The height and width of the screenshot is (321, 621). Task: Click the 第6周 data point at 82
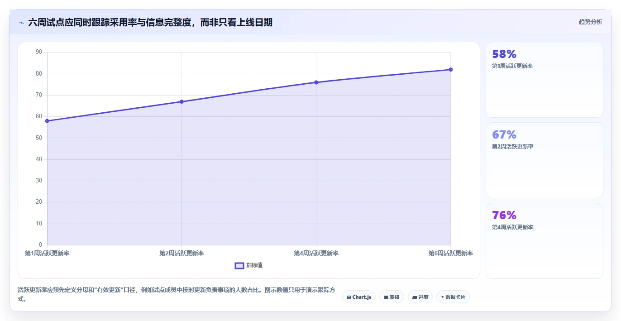pyautogui.click(x=450, y=69)
